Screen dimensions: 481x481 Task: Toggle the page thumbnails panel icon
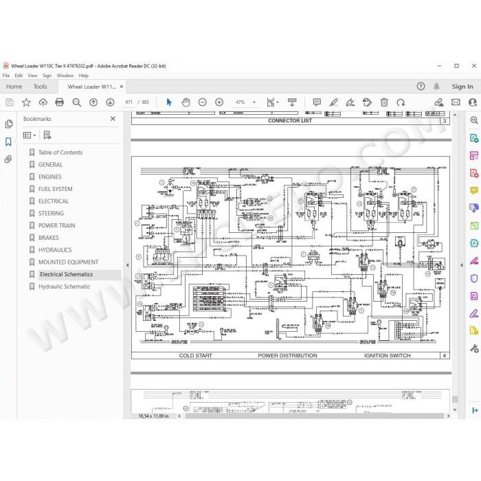pyautogui.click(x=8, y=124)
